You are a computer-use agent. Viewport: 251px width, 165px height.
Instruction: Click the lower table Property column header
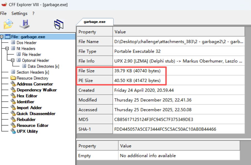98,146
